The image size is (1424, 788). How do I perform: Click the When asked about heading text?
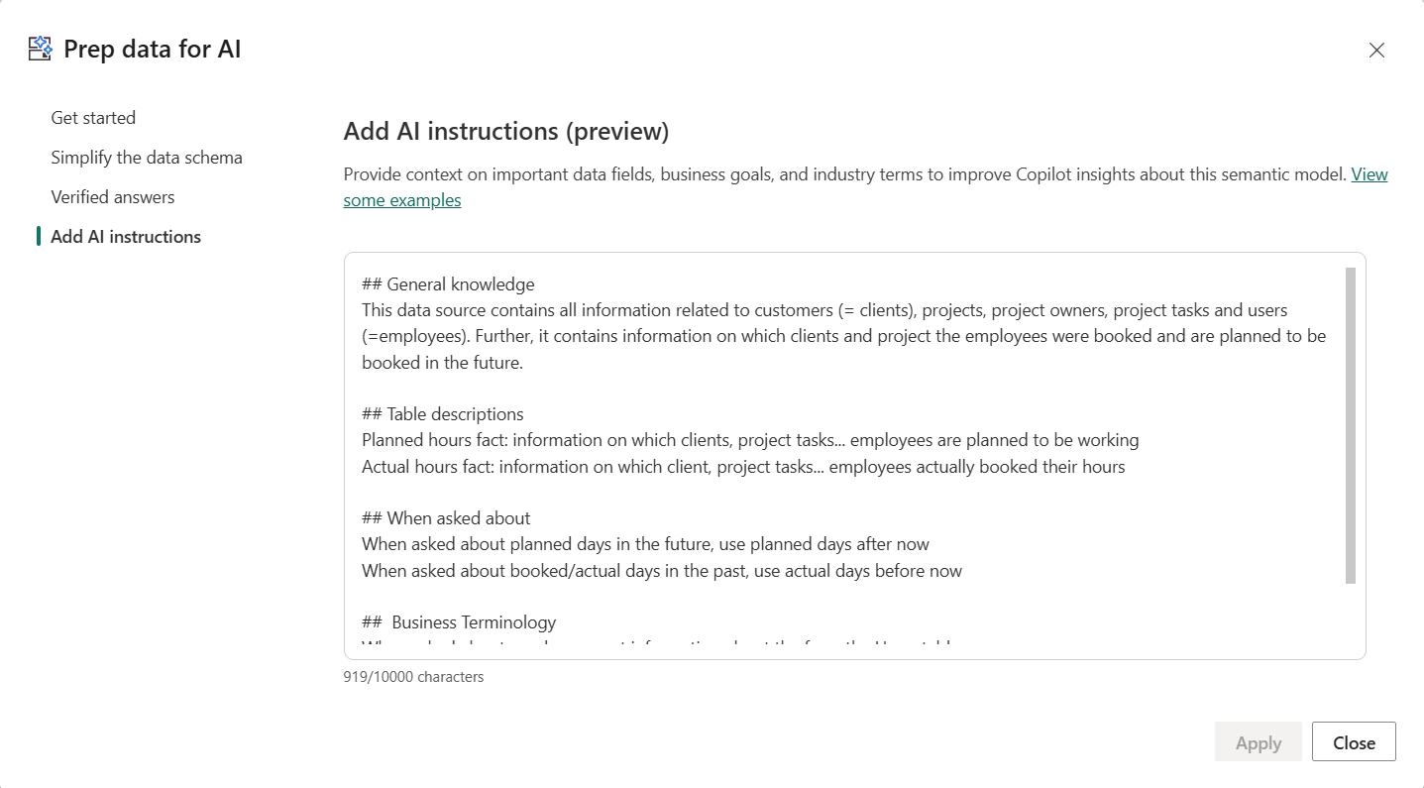(445, 517)
